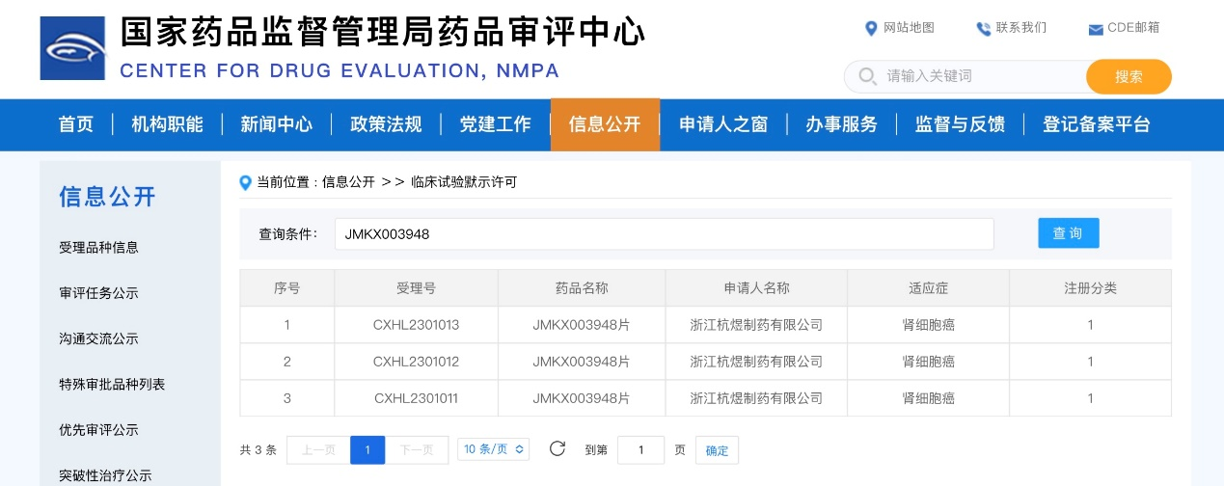Image resolution: width=1224 pixels, height=486 pixels.
Task: Click the 确定 page jump button
Action: [x=717, y=450]
